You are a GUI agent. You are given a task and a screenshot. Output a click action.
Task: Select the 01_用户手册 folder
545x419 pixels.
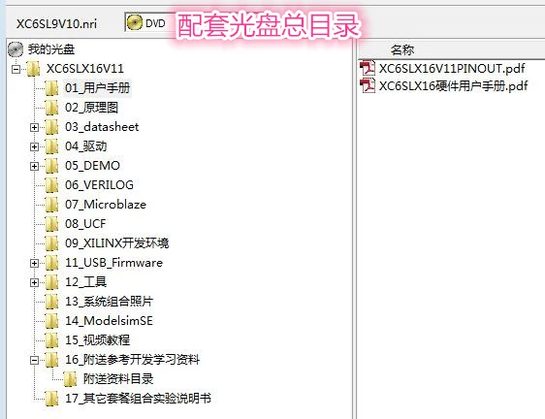[97, 87]
